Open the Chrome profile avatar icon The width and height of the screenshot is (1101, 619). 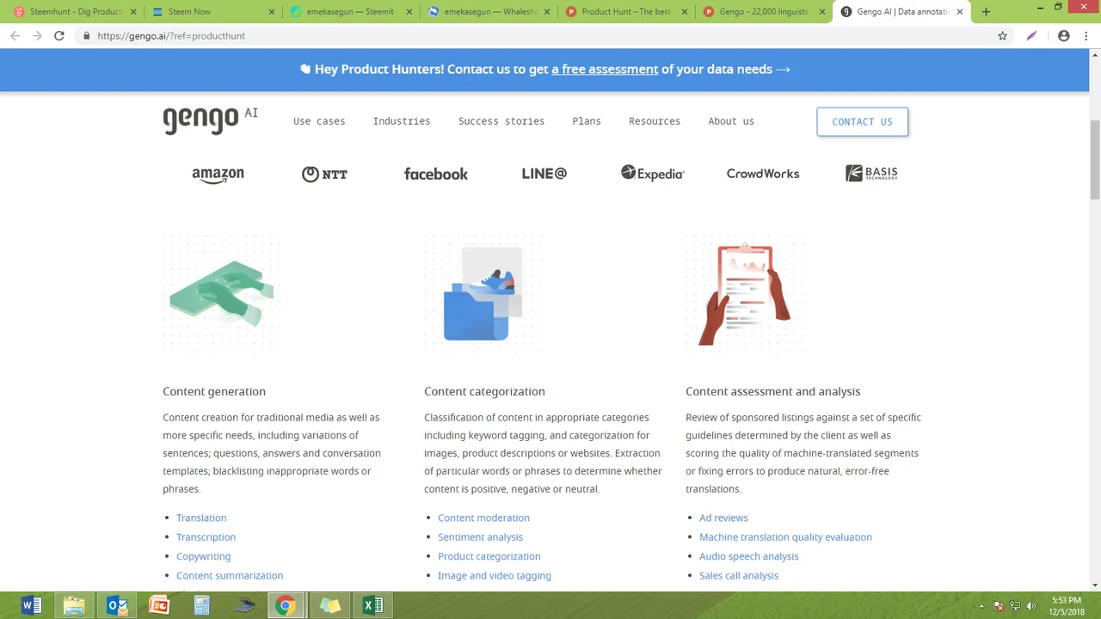point(1064,36)
